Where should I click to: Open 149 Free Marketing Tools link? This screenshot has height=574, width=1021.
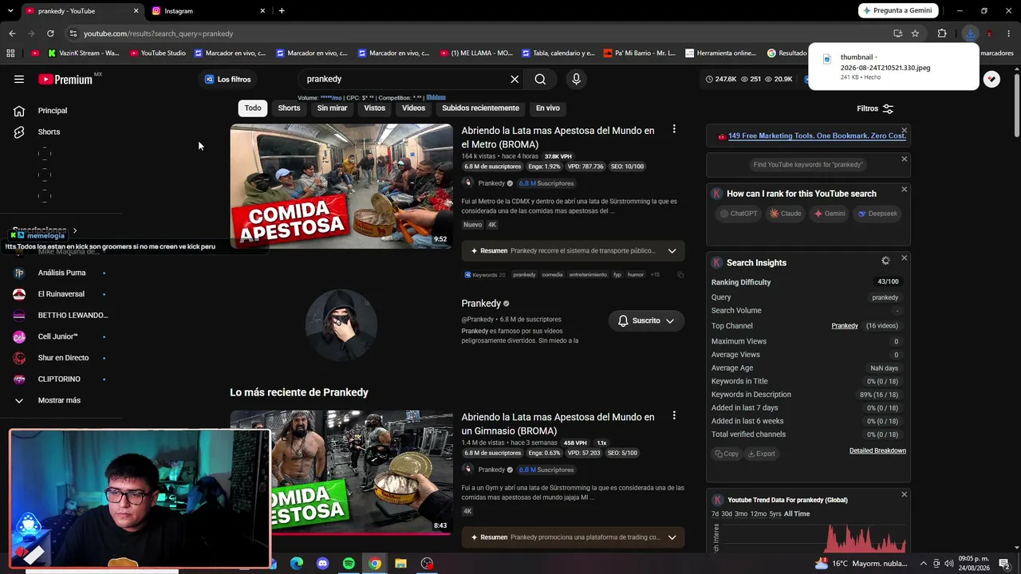817,136
